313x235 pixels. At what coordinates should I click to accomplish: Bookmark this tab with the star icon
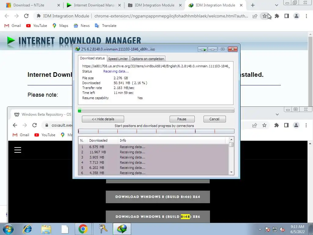264,16
